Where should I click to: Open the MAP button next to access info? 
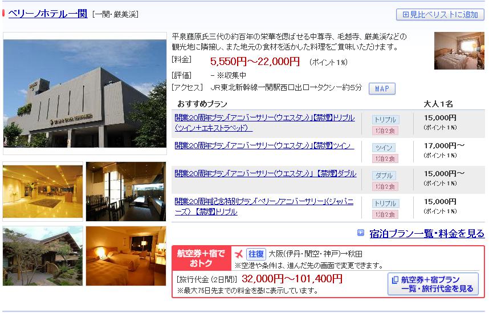pos(382,88)
